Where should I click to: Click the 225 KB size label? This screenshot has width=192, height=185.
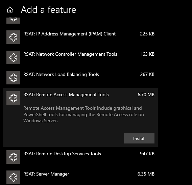(147, 34)
